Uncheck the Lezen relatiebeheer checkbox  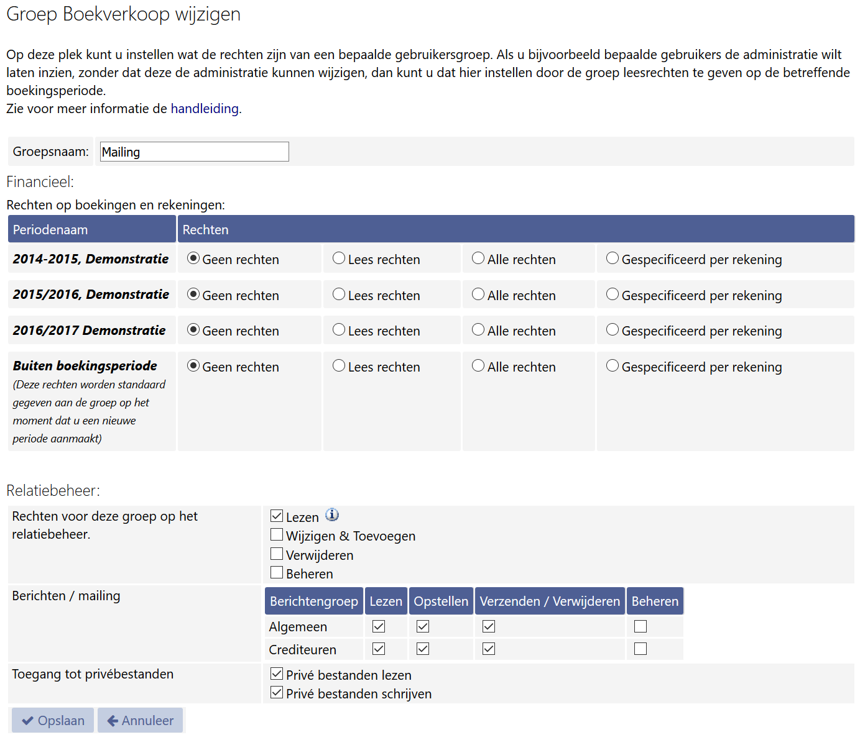coord(277,516)
